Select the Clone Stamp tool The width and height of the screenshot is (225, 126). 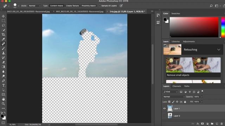(3, 53)
